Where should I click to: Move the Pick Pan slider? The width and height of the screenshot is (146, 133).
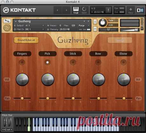click(x=48, y=98)
